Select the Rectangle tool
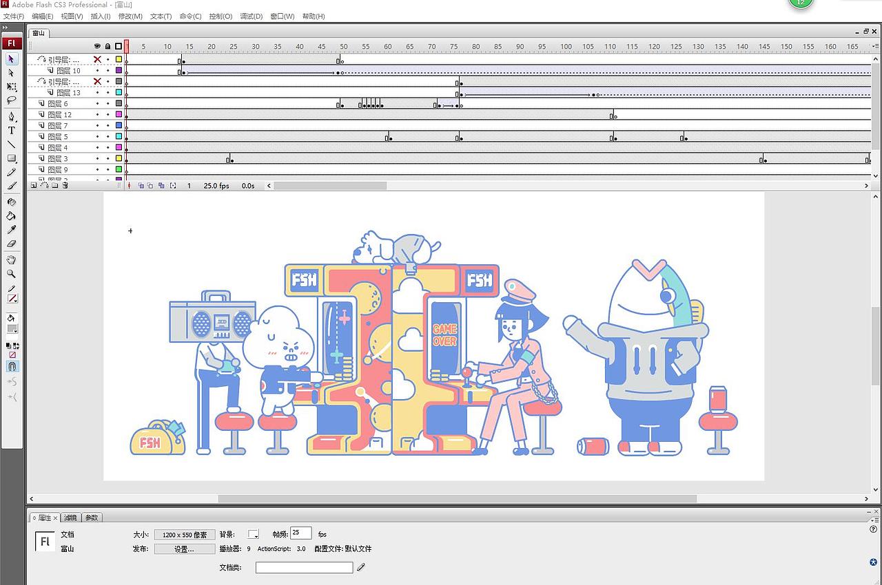This screenshot has height=585, width=882. [x=11, y=158]
